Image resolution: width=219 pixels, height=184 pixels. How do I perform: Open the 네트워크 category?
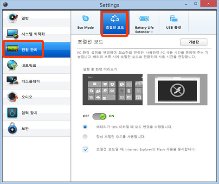point(37,65)
